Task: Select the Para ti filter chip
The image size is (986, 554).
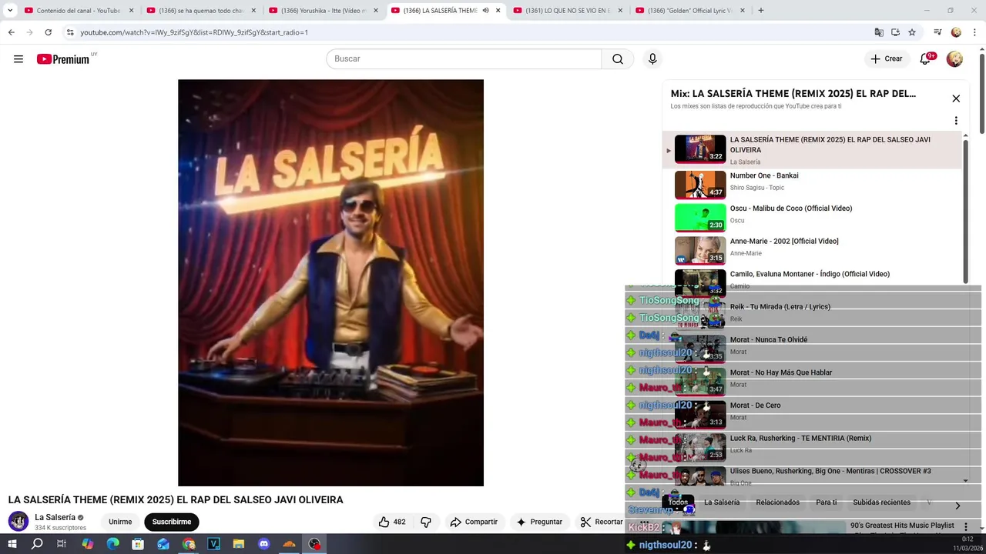Action: (827, 502)
